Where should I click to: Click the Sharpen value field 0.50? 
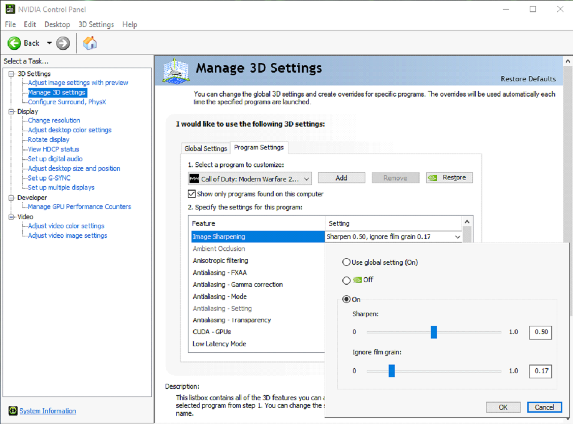[540, 332]
